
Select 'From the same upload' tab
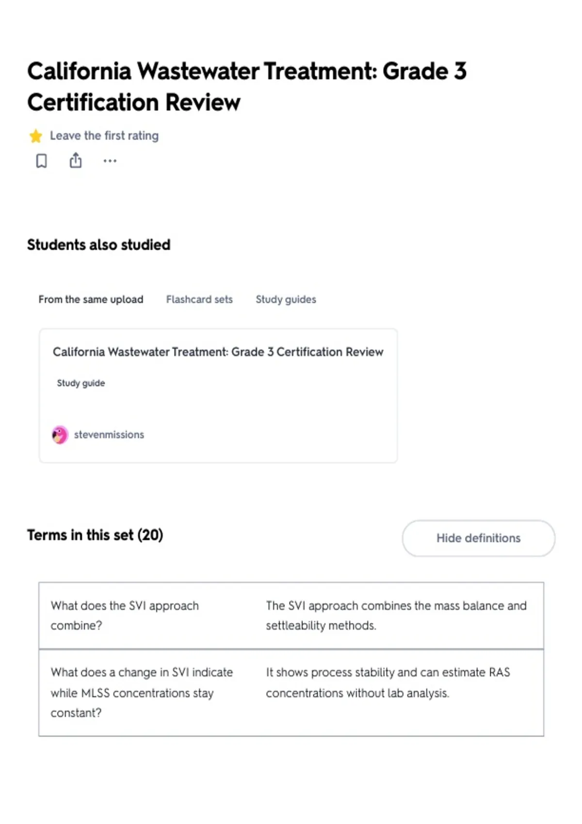[x=91, y=300]
